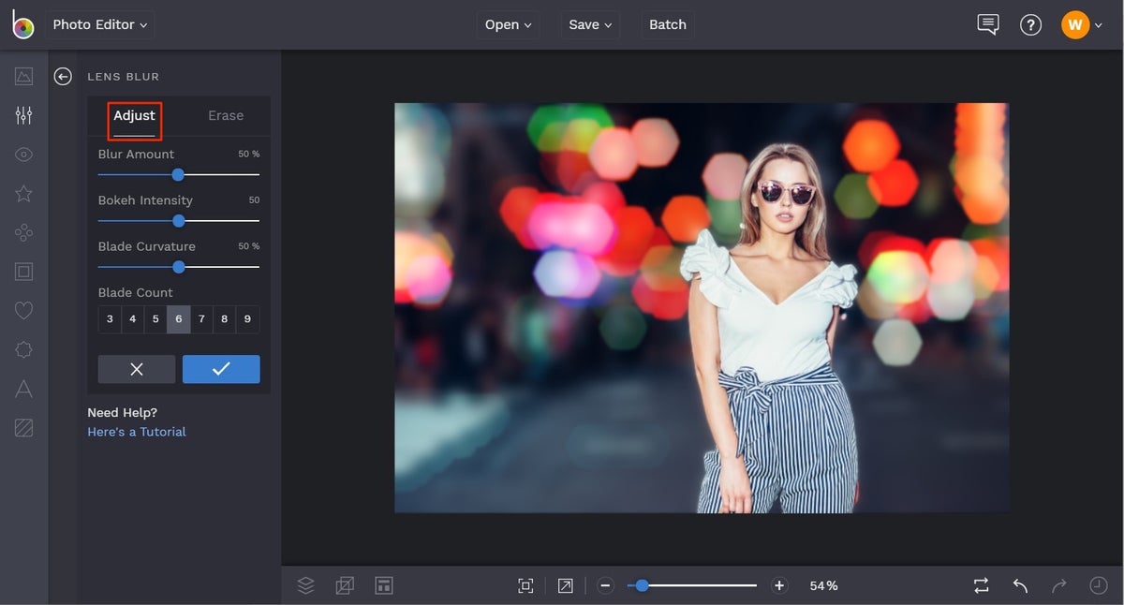Set Blade Count to 3
Viewport: 1124px width, 605px height.
pos(109,318)
